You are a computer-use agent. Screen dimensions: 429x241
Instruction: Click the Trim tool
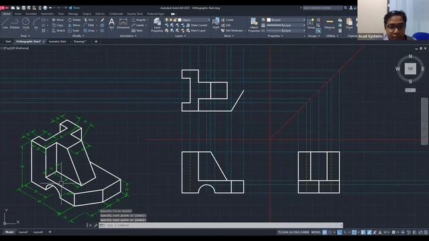point(89,19)
